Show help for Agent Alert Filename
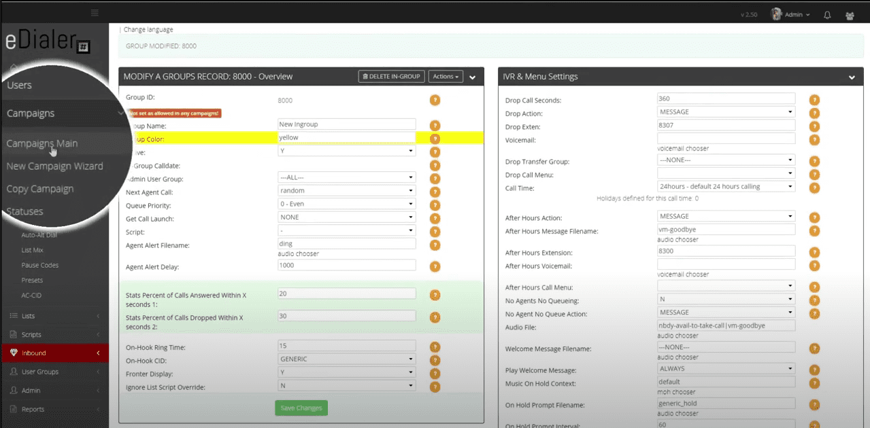The width and height of the screenshot is (870, 428). pyautogui.click(x=435, y=245)
